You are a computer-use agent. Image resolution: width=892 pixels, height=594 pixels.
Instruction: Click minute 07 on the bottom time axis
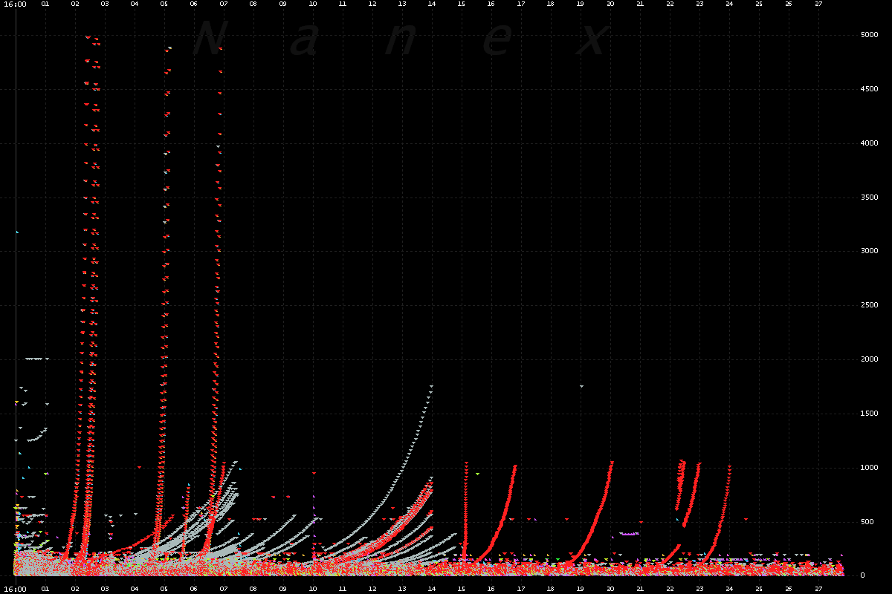[224, 590]
